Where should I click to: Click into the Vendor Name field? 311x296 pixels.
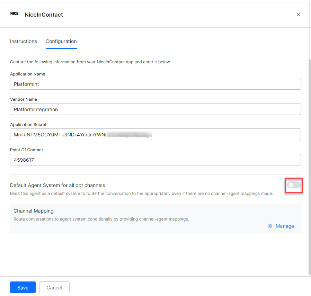tap(155, 109)
